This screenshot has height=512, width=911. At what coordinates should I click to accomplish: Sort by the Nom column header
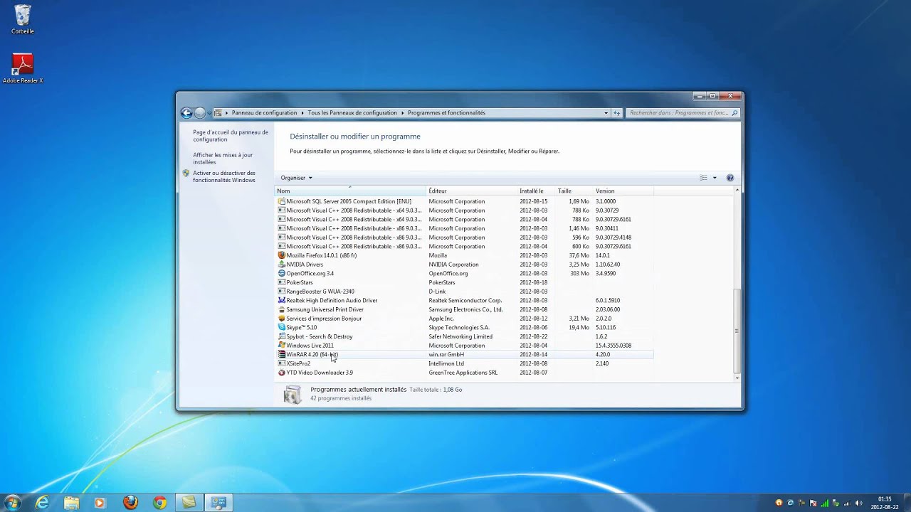(350, 191)
